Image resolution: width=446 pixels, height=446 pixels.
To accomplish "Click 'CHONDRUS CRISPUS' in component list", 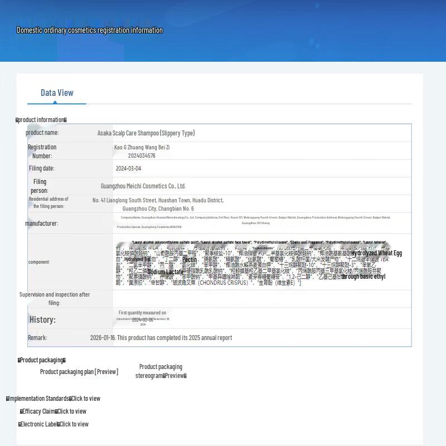I will click(223, 283).
